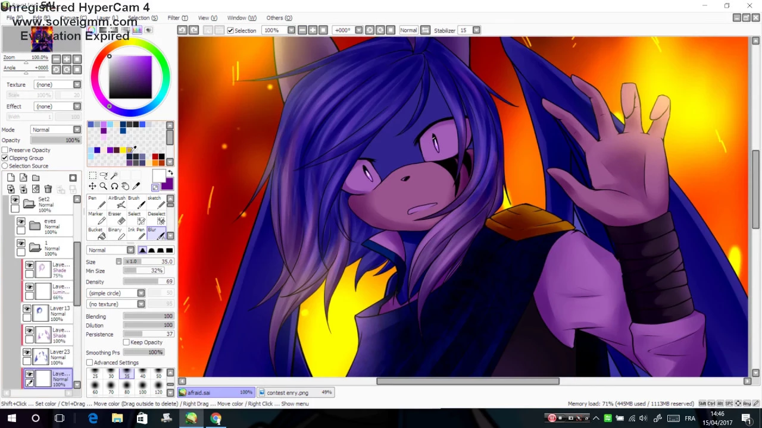762x428 pixels.
Task: Check the Keep Opacity box
Action: tap(126, 342)
